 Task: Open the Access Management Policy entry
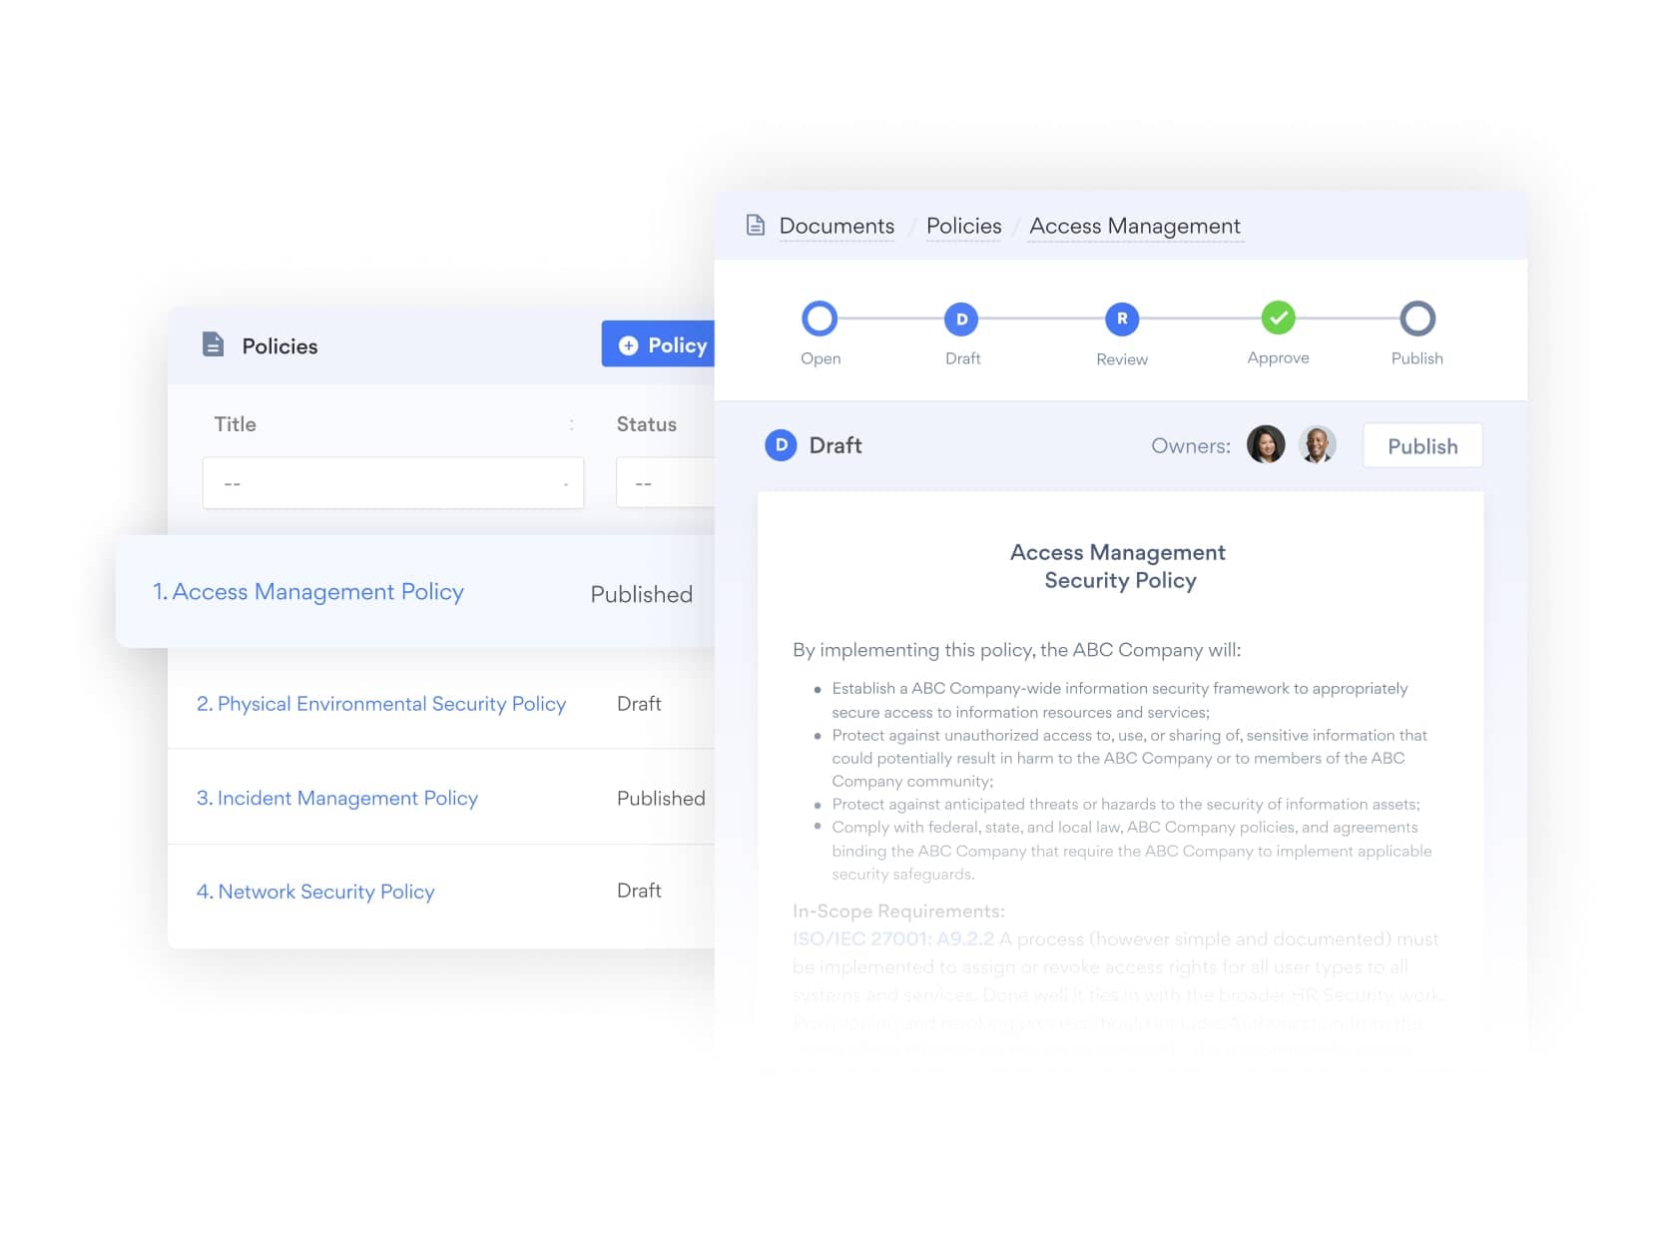coord(318,591)
